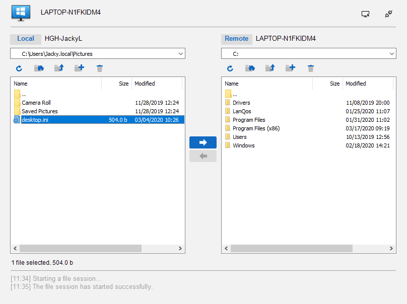The height and width of the screenshot is (304, 407).
Task: Click the Remote horizontal scrollbar thumb
Action: pos(292,249)
